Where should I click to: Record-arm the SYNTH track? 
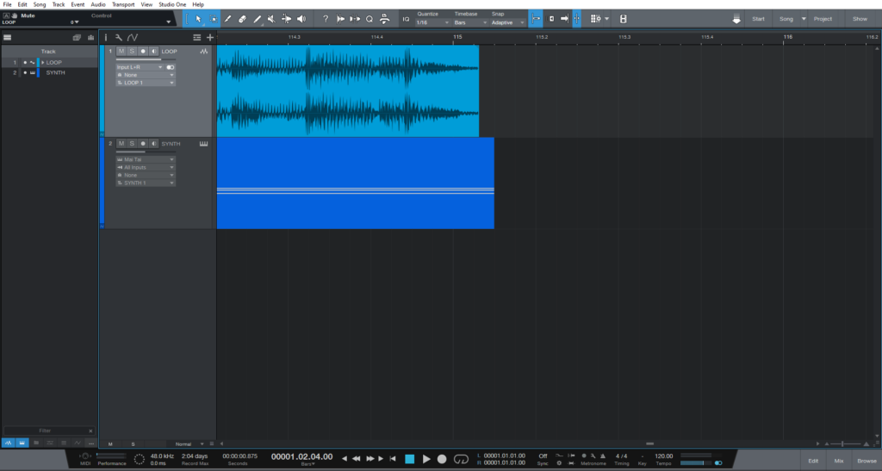[143, 144]
